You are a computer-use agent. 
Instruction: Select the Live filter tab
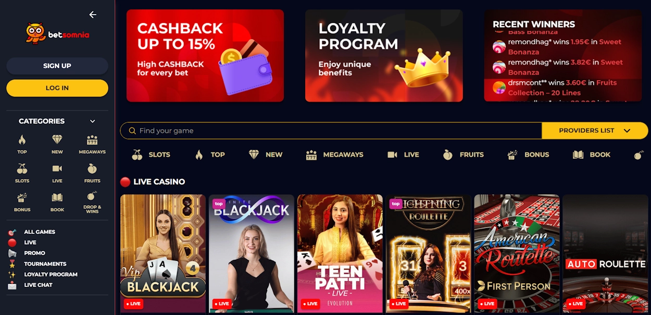click(x=403, y=155)
